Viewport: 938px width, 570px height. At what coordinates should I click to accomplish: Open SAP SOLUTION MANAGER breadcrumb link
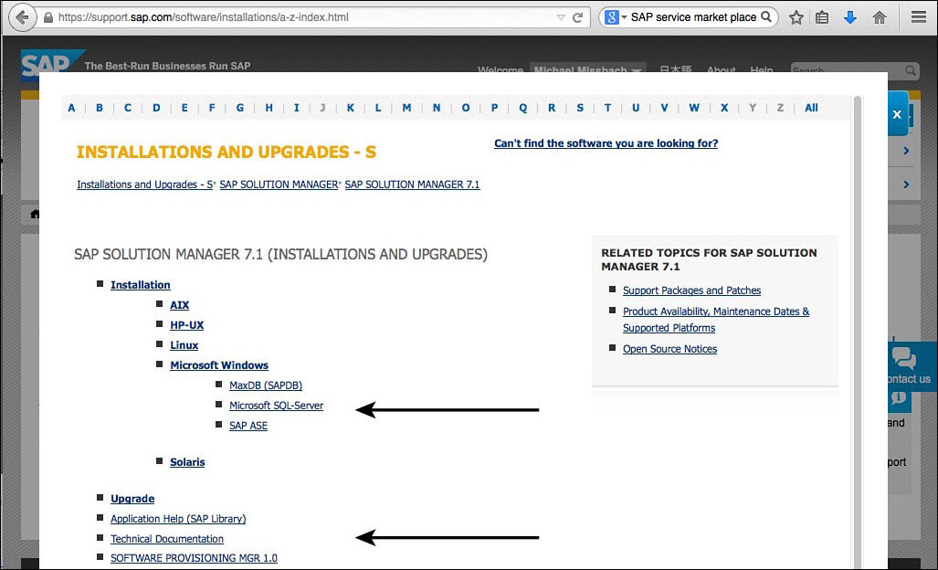pyautogui.click(x=279, y=185)
